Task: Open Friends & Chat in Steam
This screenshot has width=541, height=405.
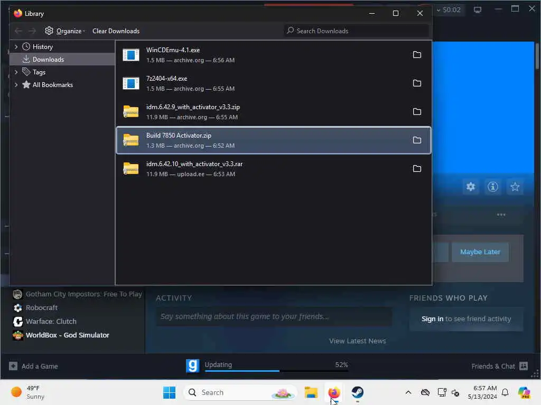Action: tap(499, 366)
